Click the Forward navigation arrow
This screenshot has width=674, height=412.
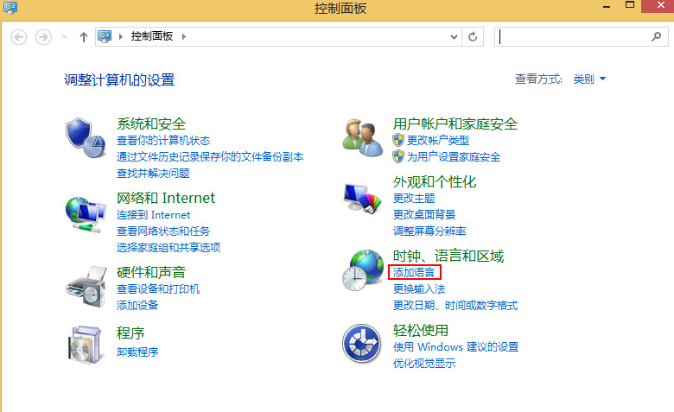click(x=43, y=37)
